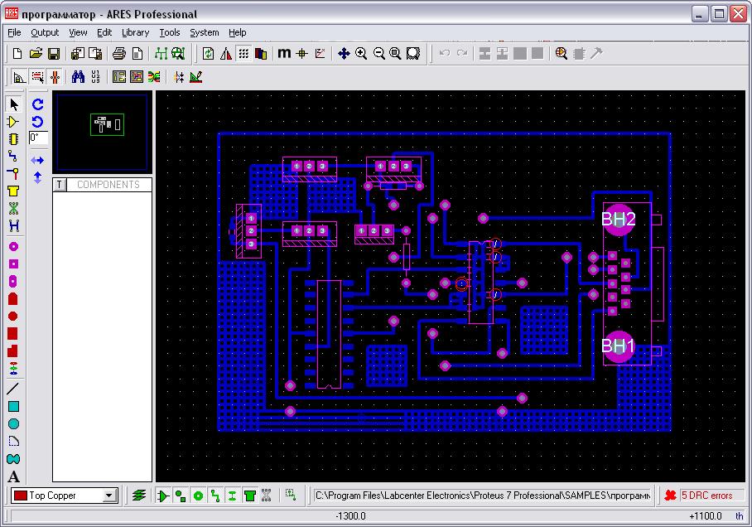The image size is (752, 527).
Task: Toggle the zone selection filter
Action: [250, 496]
